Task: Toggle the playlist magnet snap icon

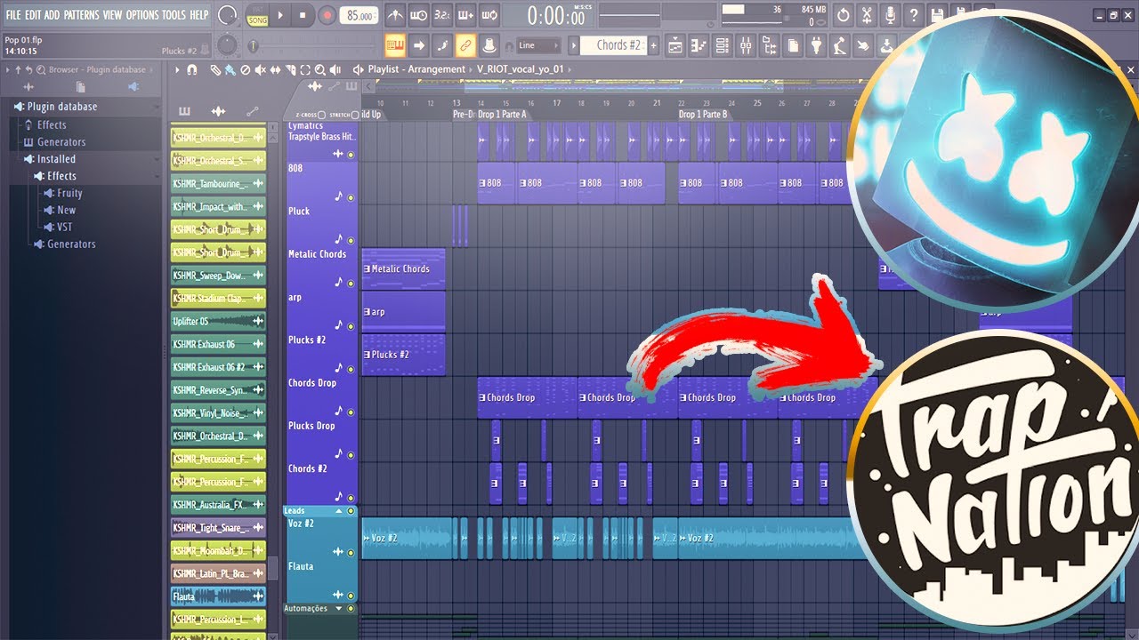Action: point(191,69)
